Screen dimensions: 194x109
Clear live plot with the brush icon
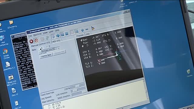92,28
